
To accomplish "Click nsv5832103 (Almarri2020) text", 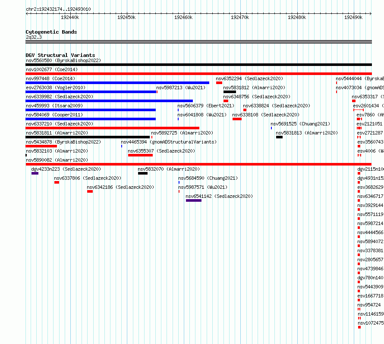I will click(57, 151).
